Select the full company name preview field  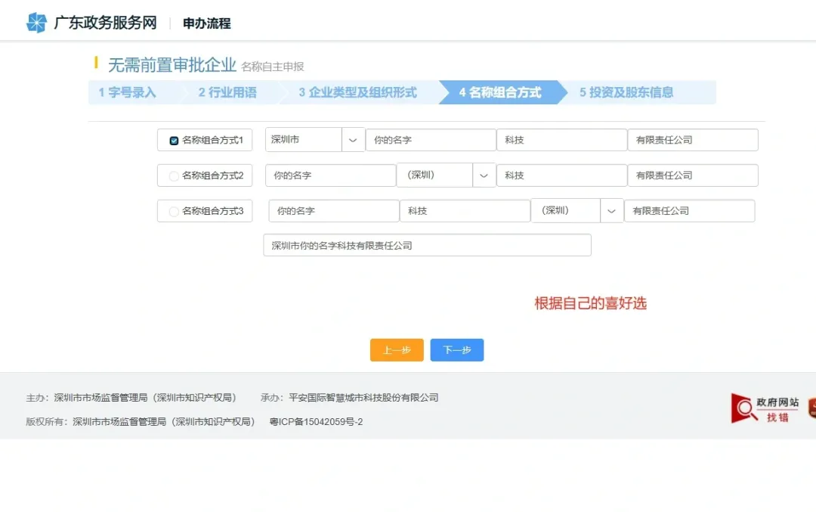point(427,245)
